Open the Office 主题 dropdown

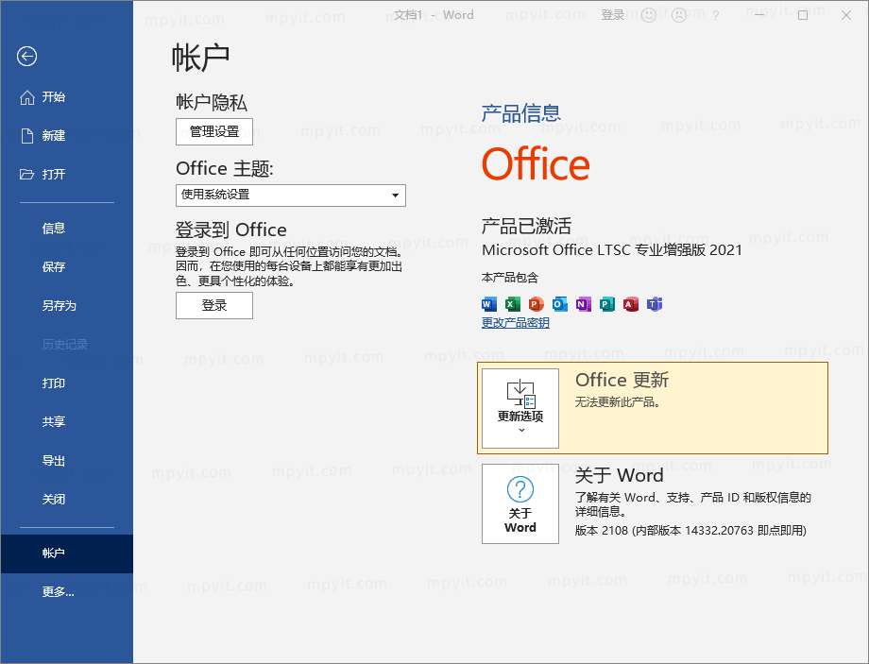[291, 196]
